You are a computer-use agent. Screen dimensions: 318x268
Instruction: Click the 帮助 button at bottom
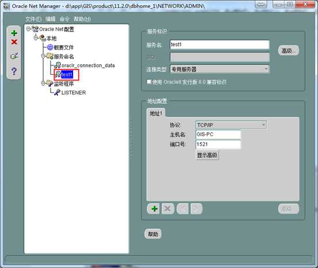153,234
